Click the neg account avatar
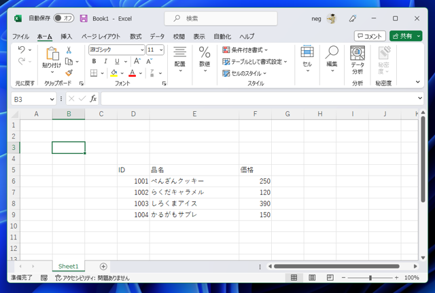Viewport: 435px width, 293px height. click(331, 18)
